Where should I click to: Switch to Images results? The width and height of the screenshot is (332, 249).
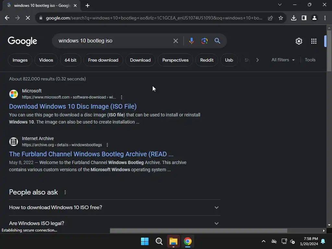point(20,60)
